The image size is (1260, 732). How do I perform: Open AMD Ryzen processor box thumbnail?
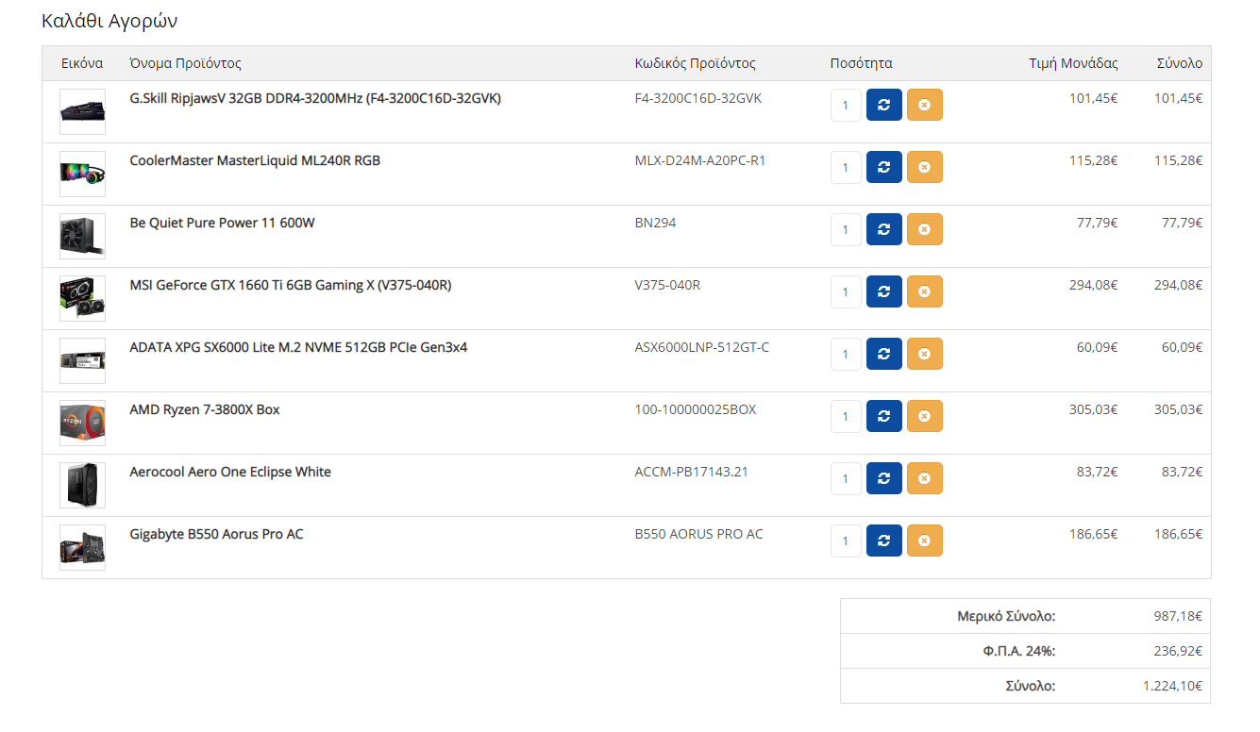(82, 423)
